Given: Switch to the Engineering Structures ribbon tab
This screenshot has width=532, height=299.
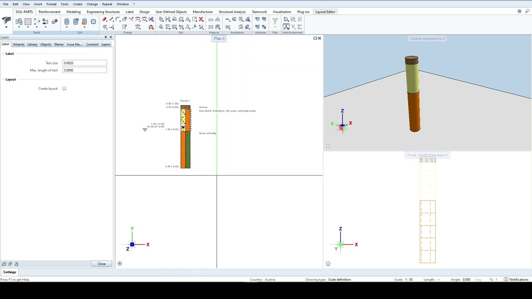Looking at the screenshot, I should (x=103, y=12).
